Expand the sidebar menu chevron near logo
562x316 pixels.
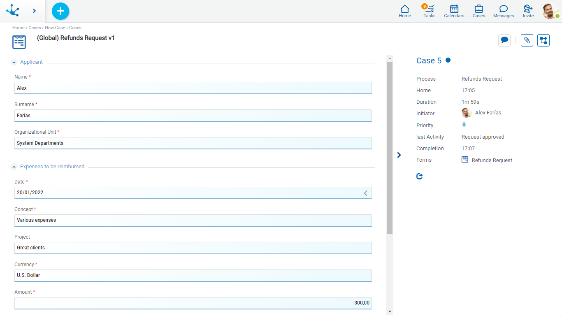[x=34, y=11]
